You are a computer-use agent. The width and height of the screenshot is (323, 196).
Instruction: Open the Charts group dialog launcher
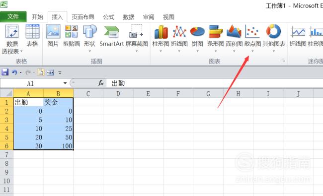pyautogui.click(x=283, y=60)
